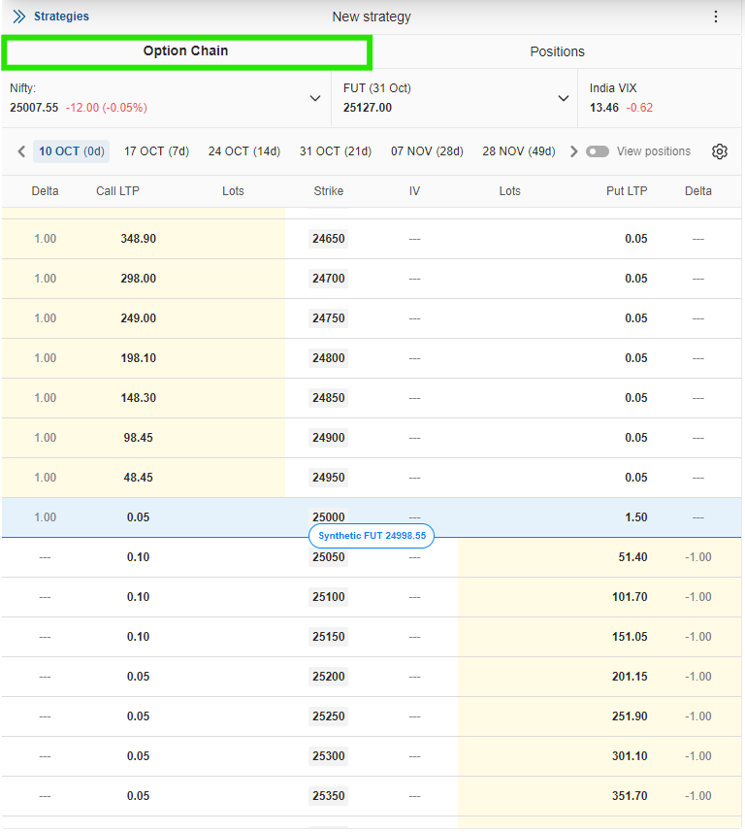The height and width of the screenshot is (832, 745).
Task: Click the put LTP 201.15
Action: click(630, 677)
